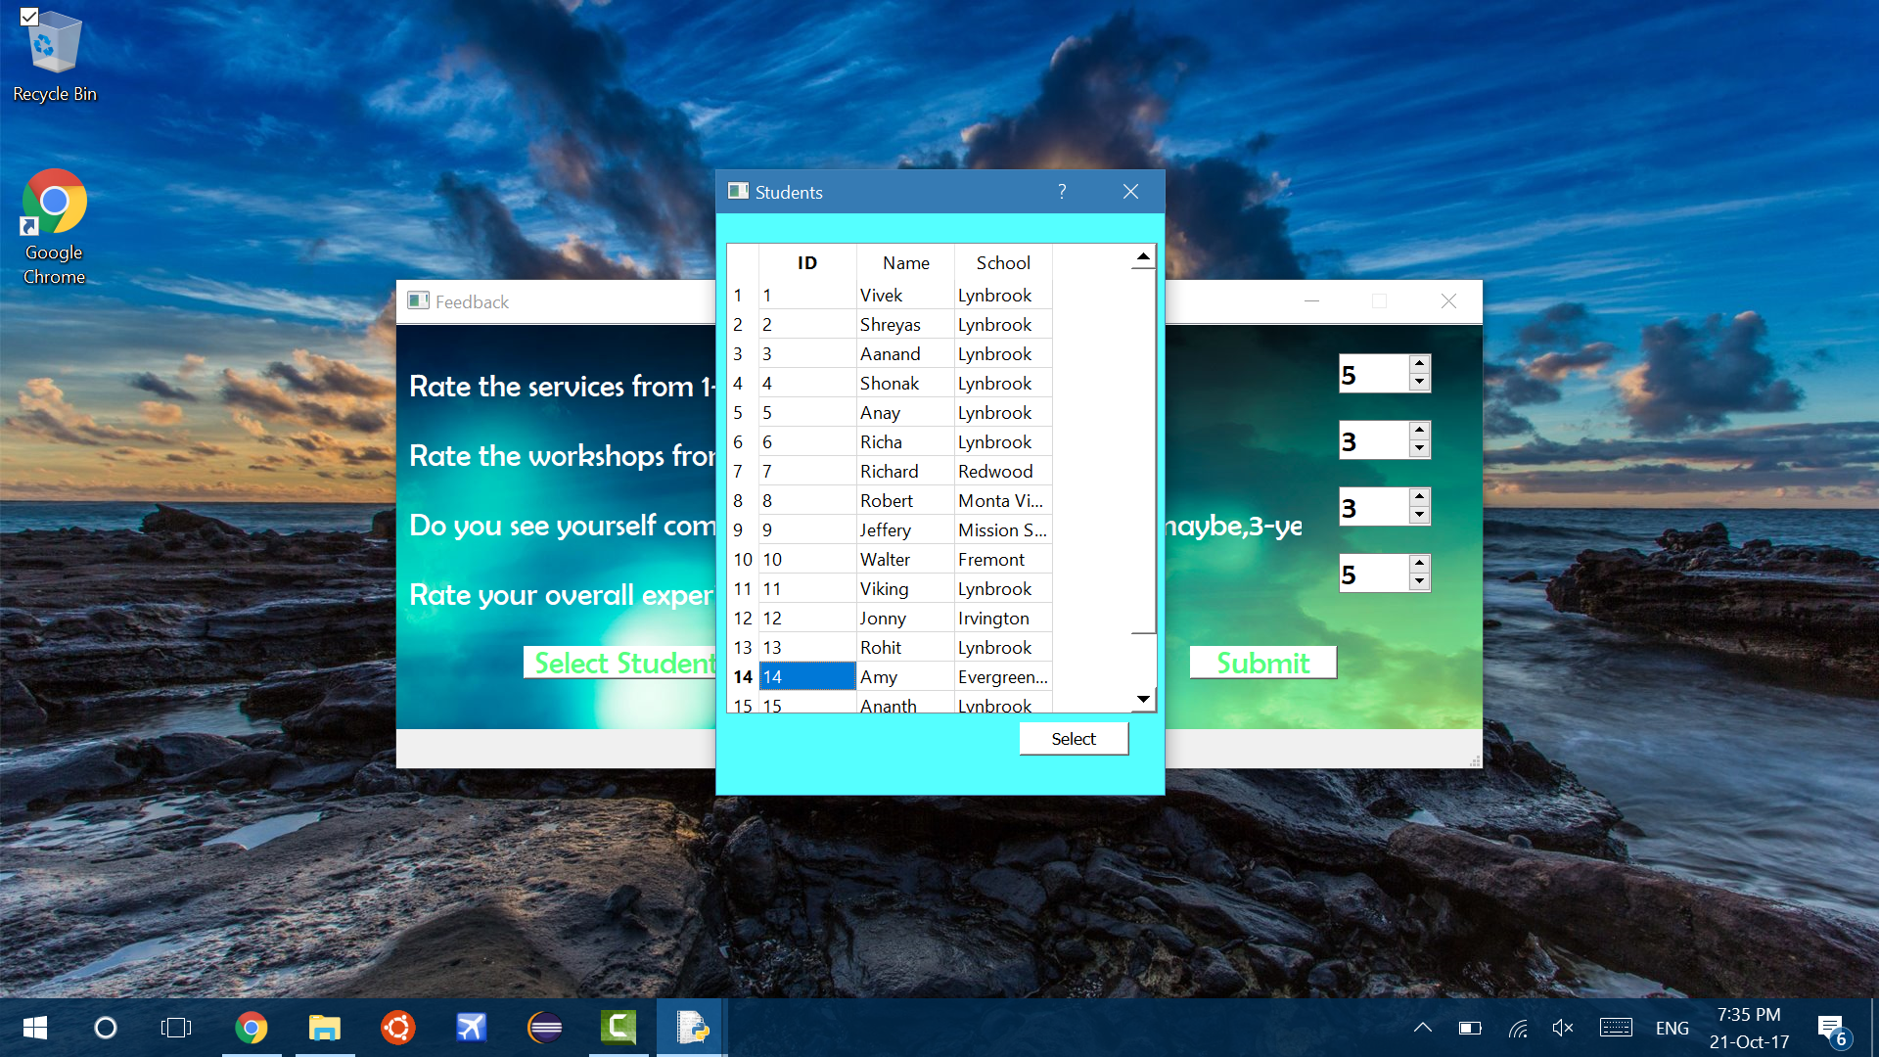Click the table's scroll down arrow
Image resolution: width=1879 pixels, height=1057 pixels.
click(1143, 699)
